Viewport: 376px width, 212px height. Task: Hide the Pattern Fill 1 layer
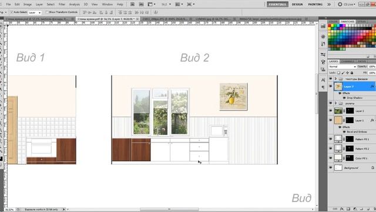click(331, 139)
